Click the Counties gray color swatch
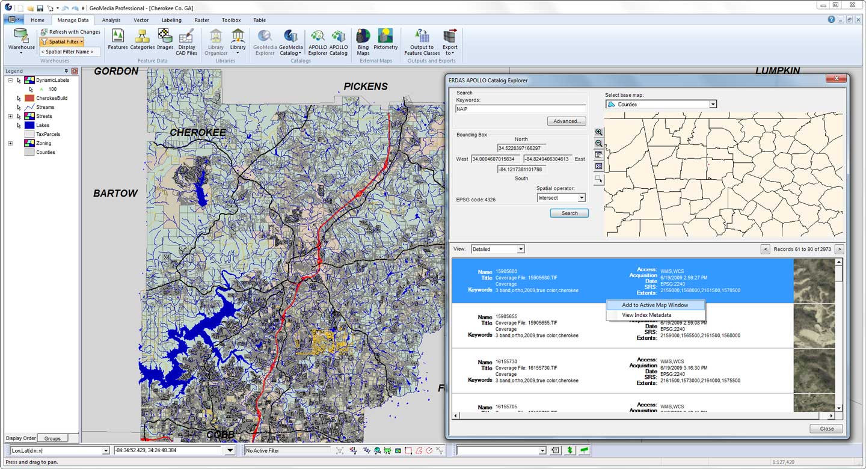Screen dimensions: 866x469 [29, 152]
